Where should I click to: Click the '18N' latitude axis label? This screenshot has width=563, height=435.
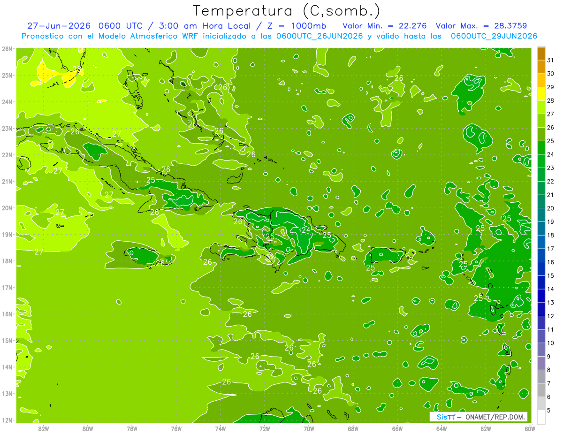tap(7, 261)
